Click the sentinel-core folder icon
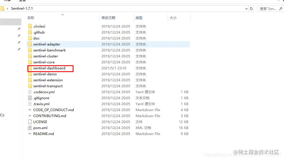Image resolution: width=284 pixels, height=160 pixels. [x=30, y=62]
